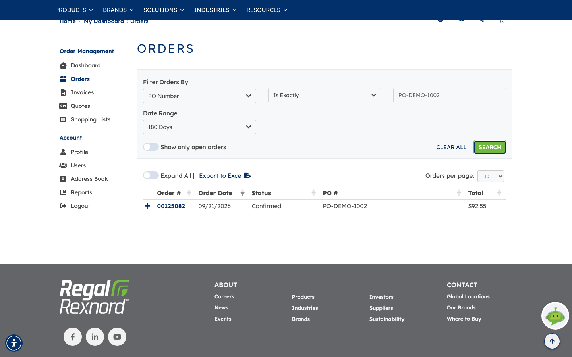Image resolution: width=572 pixels, height=357 pixels.
Task: Open Global Locations footer link
Action: click(468, 296)
